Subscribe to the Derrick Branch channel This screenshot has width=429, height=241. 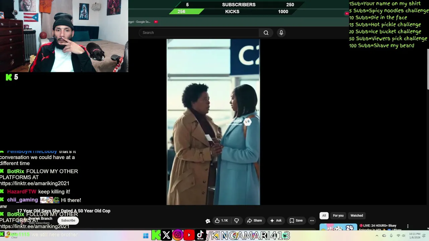[x=68, y=220]
